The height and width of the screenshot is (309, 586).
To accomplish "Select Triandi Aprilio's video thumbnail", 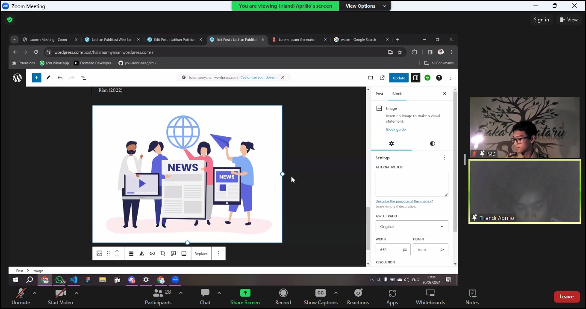I will pyautogui.click(x=524, y=191).
